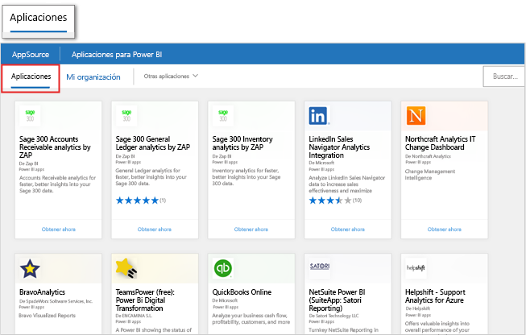Click the Helpshift logo icon

[x=416, y=267]
